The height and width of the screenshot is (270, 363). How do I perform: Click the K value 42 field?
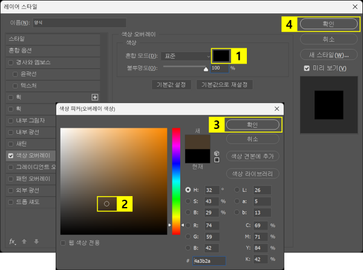pos(260,259)
